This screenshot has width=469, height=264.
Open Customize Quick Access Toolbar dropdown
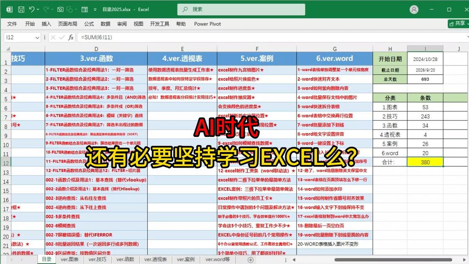[95, 10]
